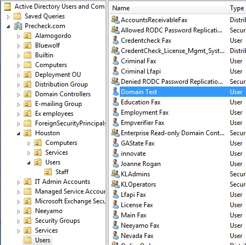Collapse the Precheck.com domain node
The image size is (246, 245).
pos(8,27)
